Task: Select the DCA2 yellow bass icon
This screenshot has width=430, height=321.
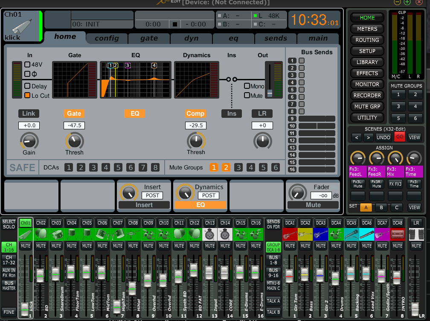Action: [305, 235]
